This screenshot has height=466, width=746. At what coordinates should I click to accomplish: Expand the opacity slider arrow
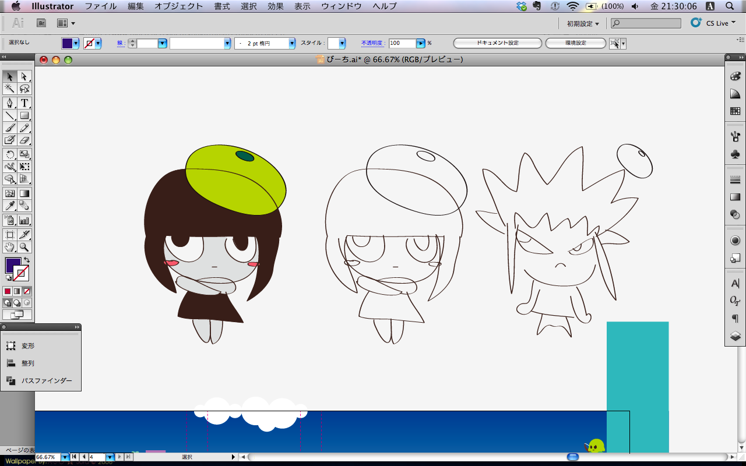[x=420, y=43]
